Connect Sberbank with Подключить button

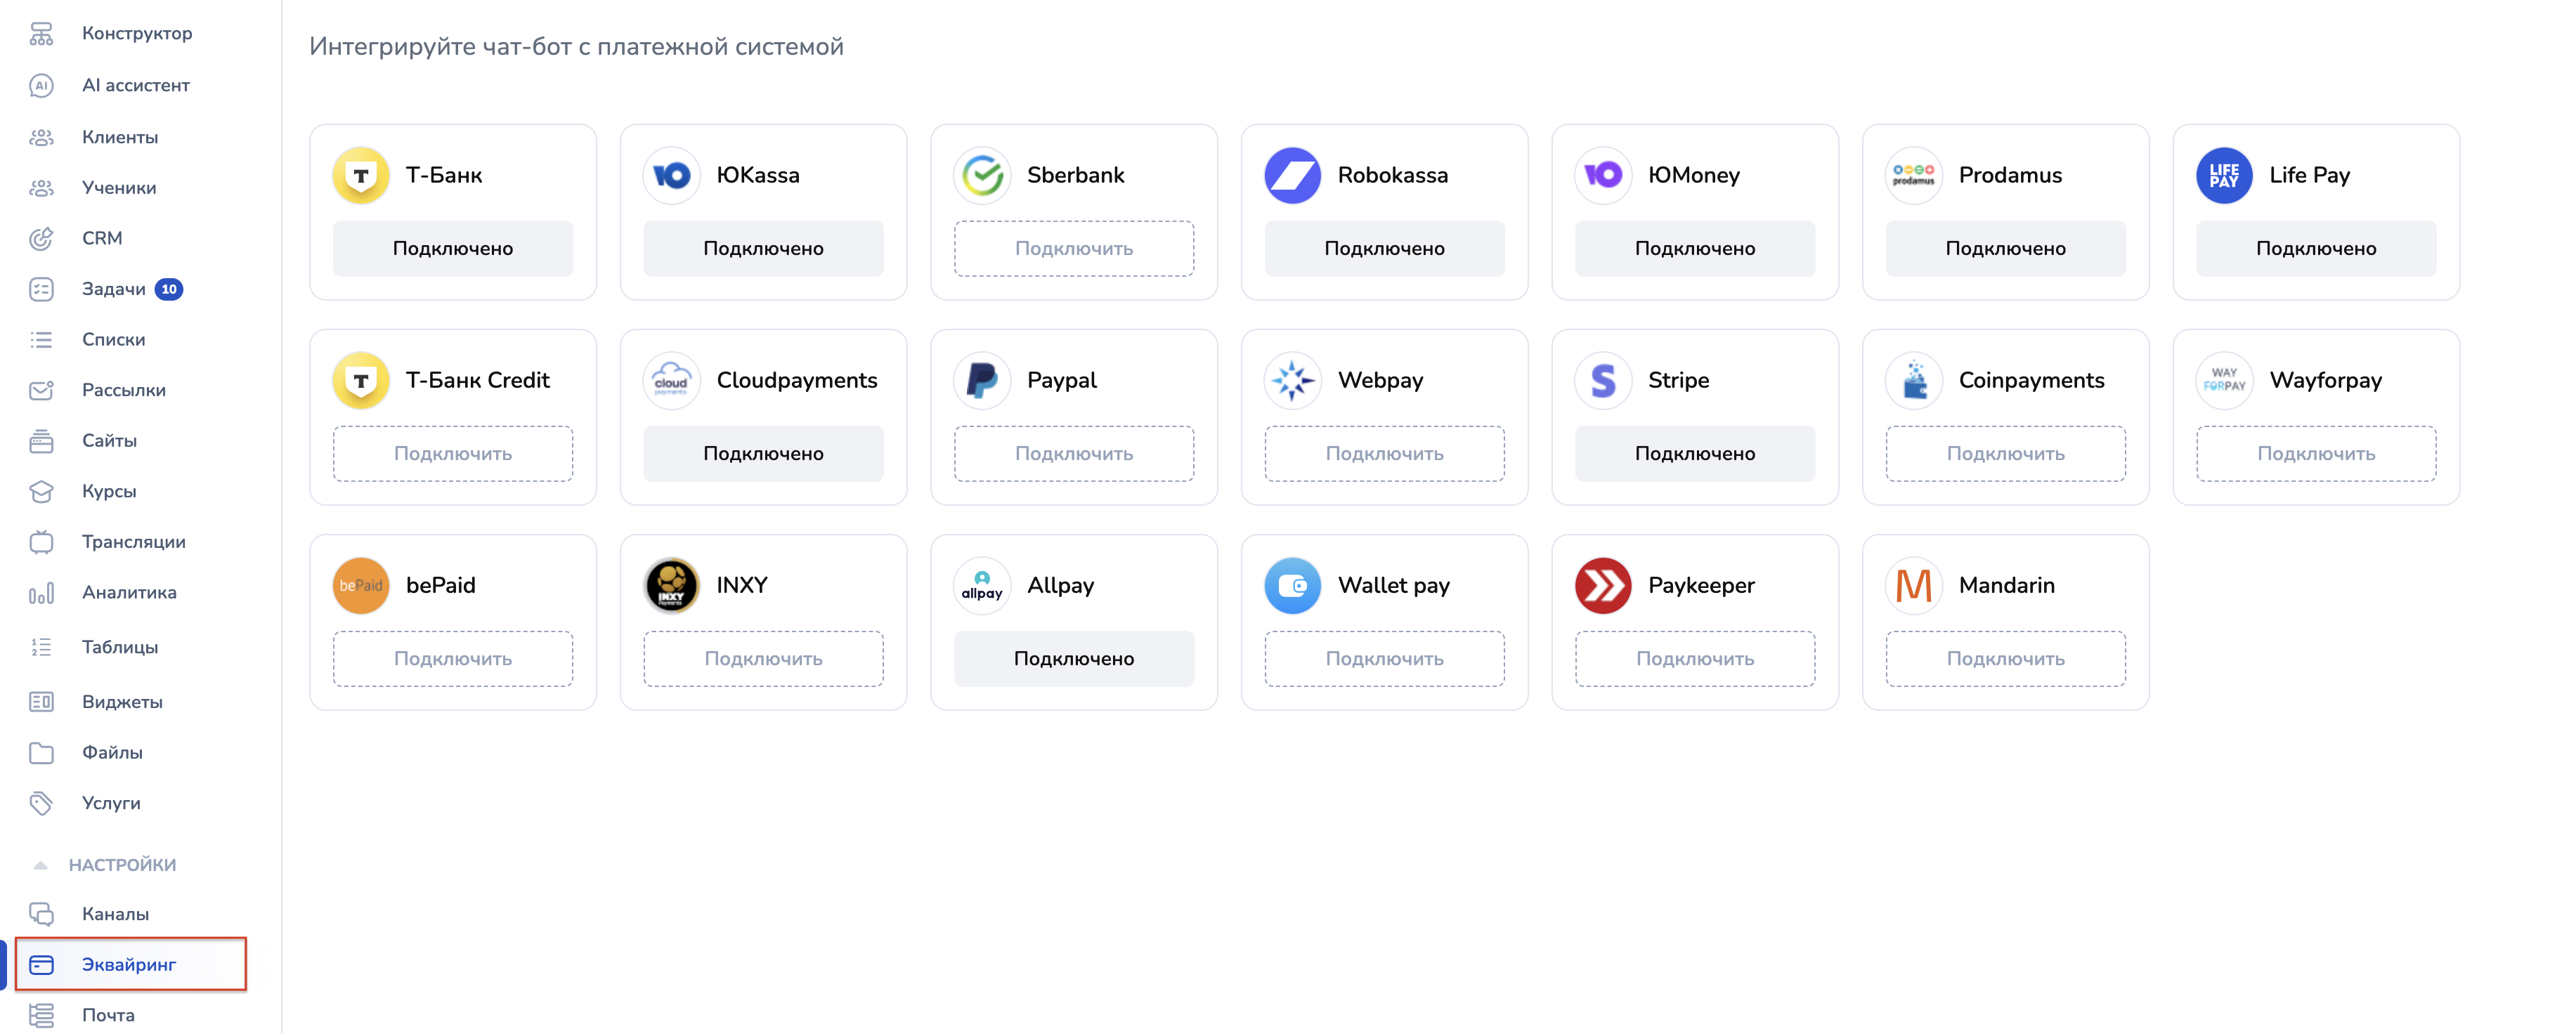tap(1074, 249)
